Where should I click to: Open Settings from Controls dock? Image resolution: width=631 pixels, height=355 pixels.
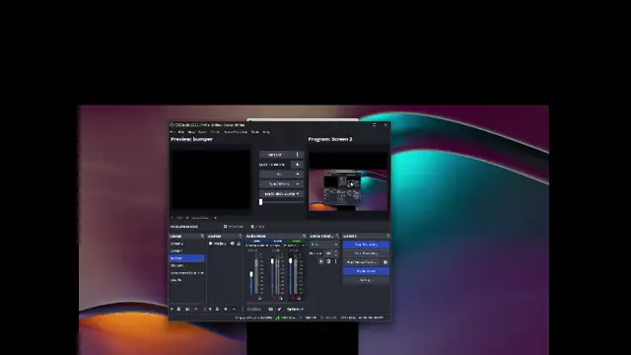[x=366, y=280]
